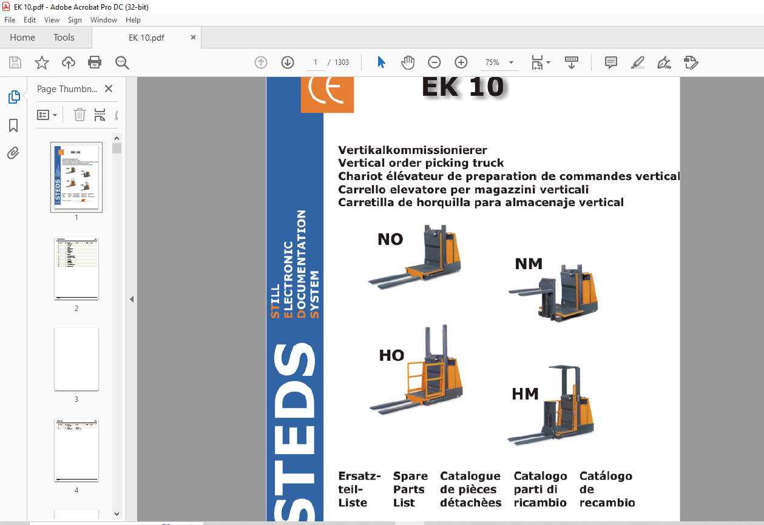Open Bookmarks panel icon
The image size is (764, 525).
(x=13, y=125)
